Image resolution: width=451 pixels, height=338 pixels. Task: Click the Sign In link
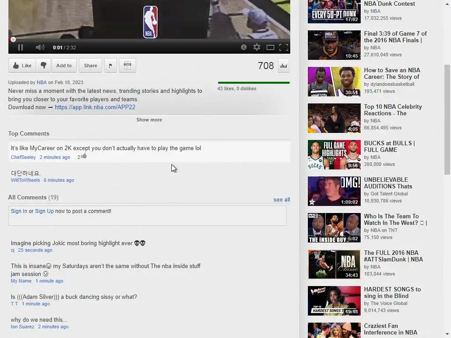coord(19,211)
